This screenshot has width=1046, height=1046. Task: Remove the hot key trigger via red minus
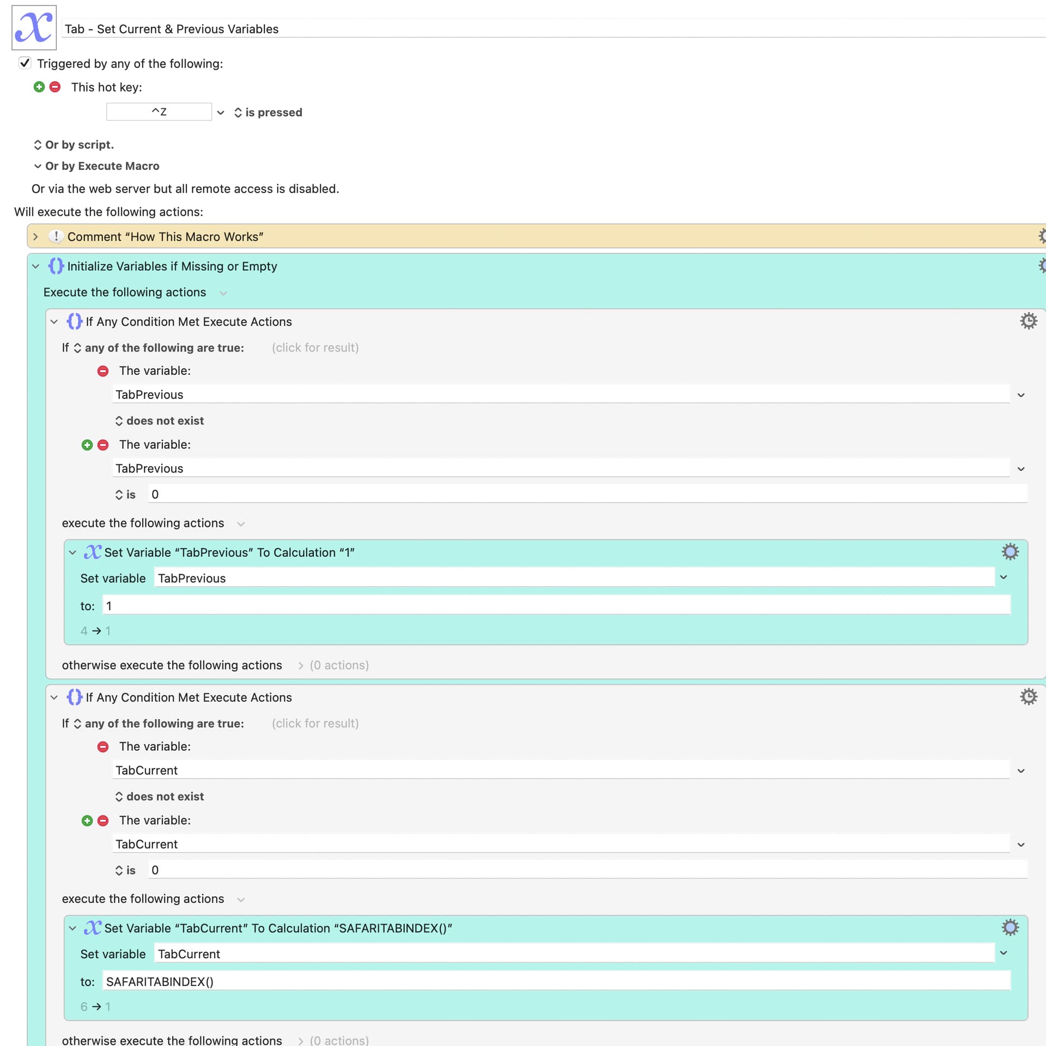(x=55, y=87)
